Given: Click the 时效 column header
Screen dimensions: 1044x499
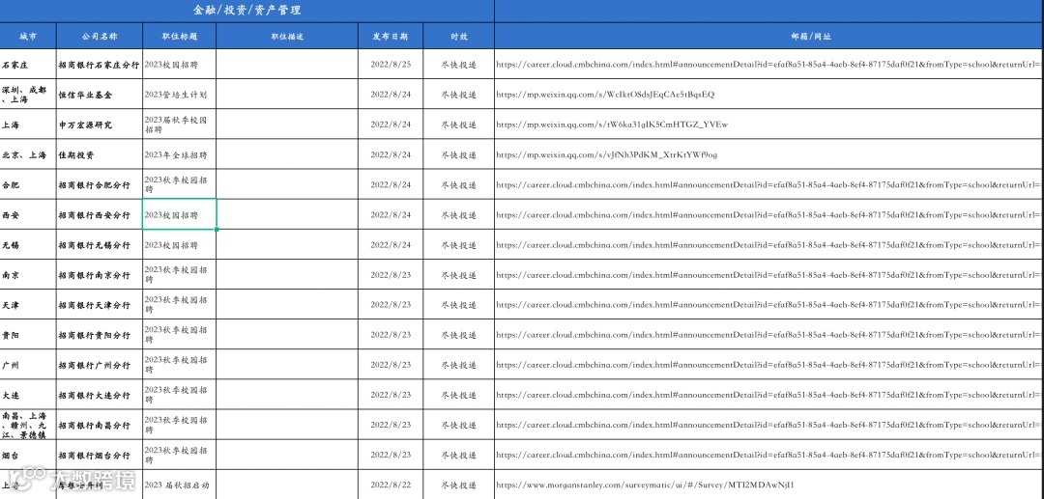Looking at the screenshot, I should click(x=459, y=36).
